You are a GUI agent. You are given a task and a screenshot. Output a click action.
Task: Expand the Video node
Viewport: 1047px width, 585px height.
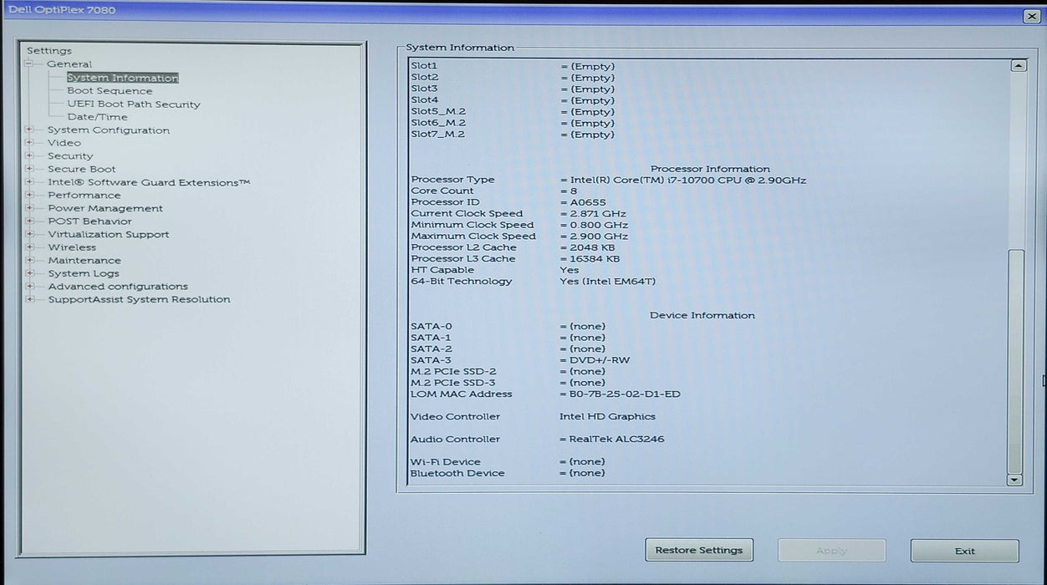[x=29, y=143]
